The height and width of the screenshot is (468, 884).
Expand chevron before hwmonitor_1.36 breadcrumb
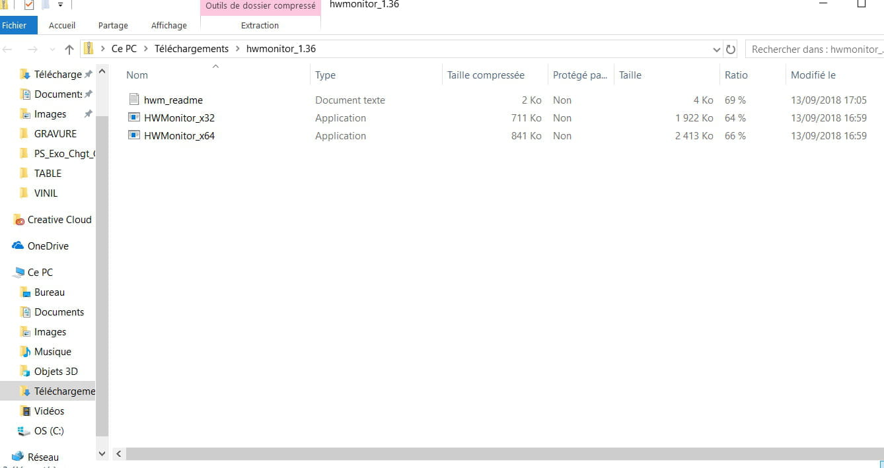coord(237,49)
